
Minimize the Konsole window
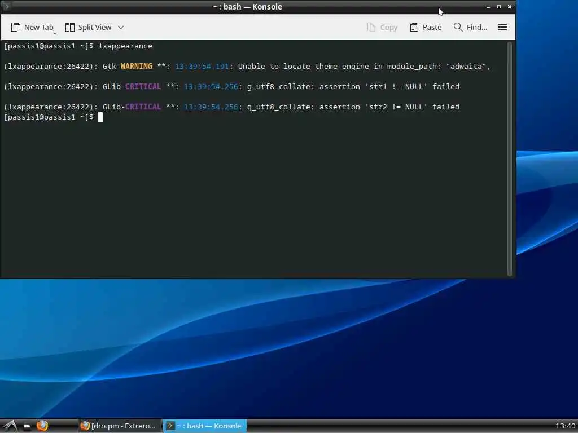(x=488, y=7)
